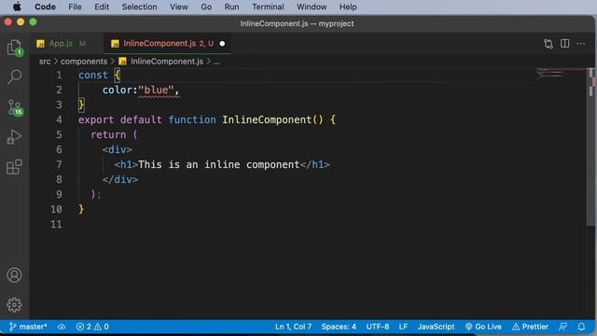Click the color property on line 2
Screen dimensions: 597x336
(118, 90)
